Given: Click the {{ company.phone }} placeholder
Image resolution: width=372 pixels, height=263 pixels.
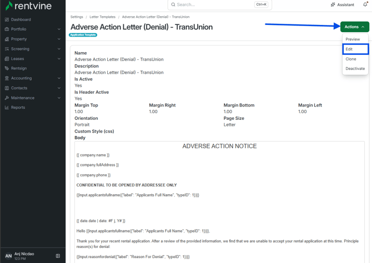Looking at the screenshot, I should point(93,175).
